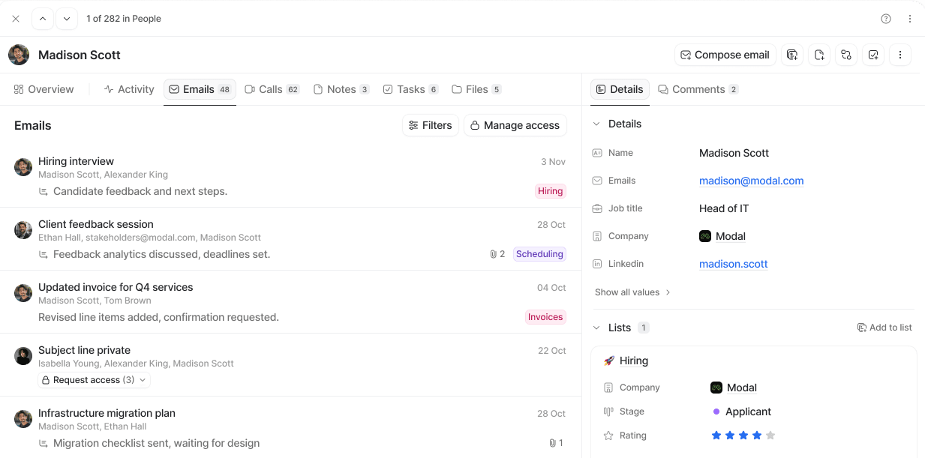Open the Compose email icon button

pos(725,55)
